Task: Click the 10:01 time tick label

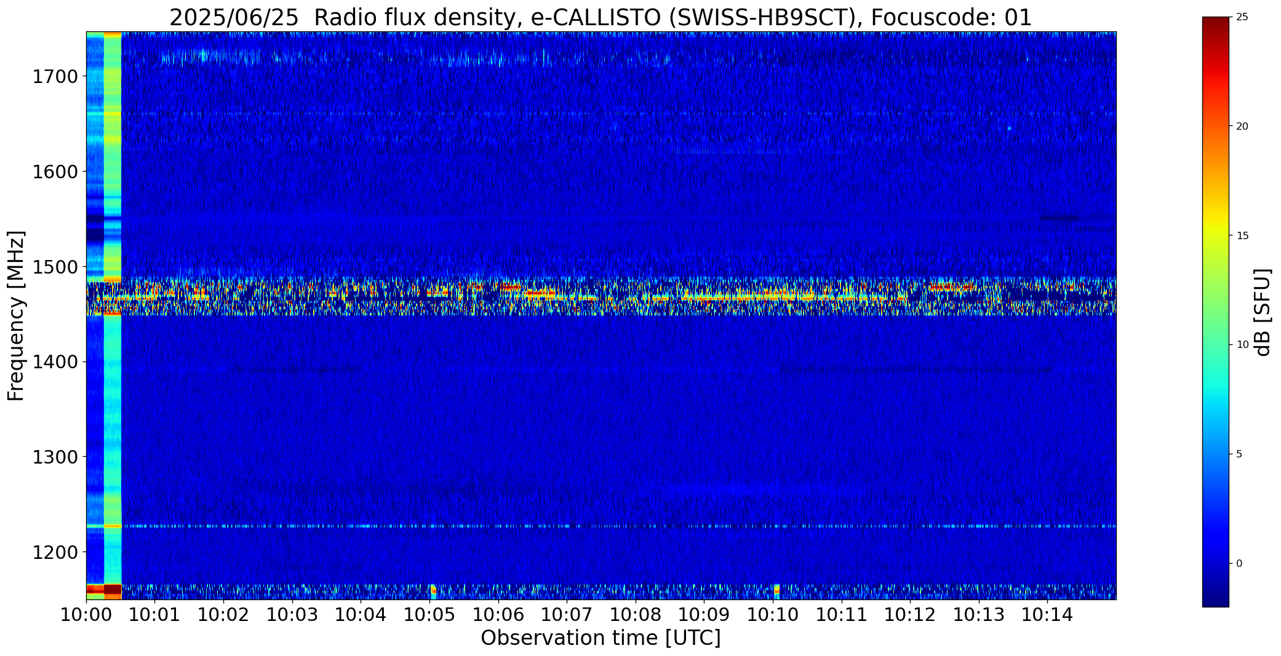Action: click(x=154, y=615)
